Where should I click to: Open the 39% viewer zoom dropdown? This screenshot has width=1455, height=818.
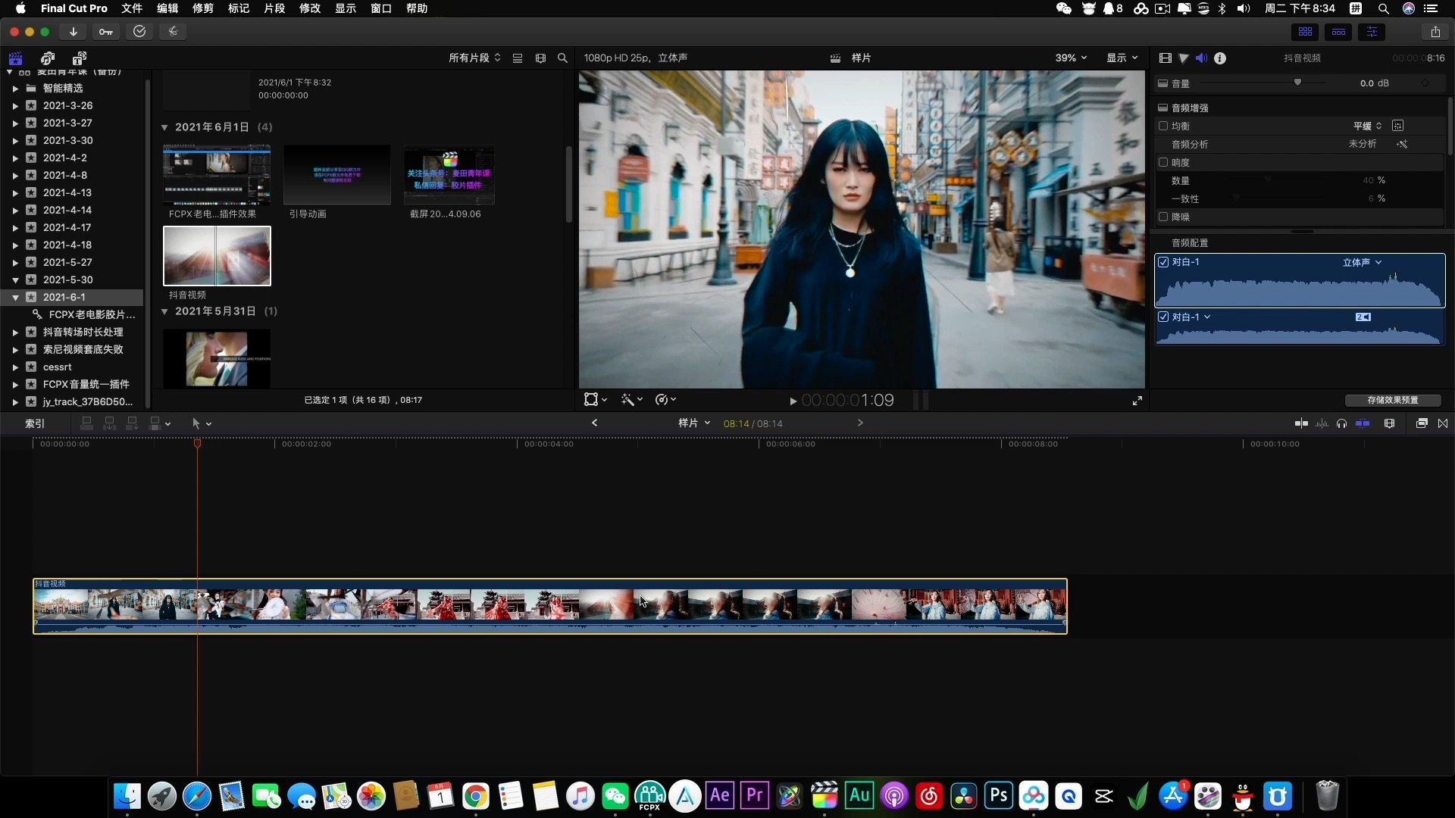1071,58
